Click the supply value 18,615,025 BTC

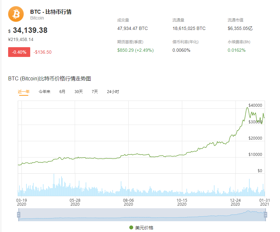[189, 28]
